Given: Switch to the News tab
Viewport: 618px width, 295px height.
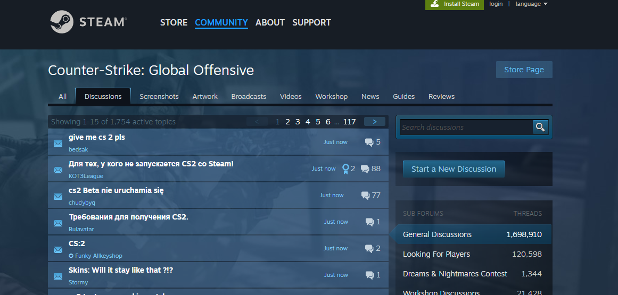Looking at the screenshot, I should (x=370, y=96).
